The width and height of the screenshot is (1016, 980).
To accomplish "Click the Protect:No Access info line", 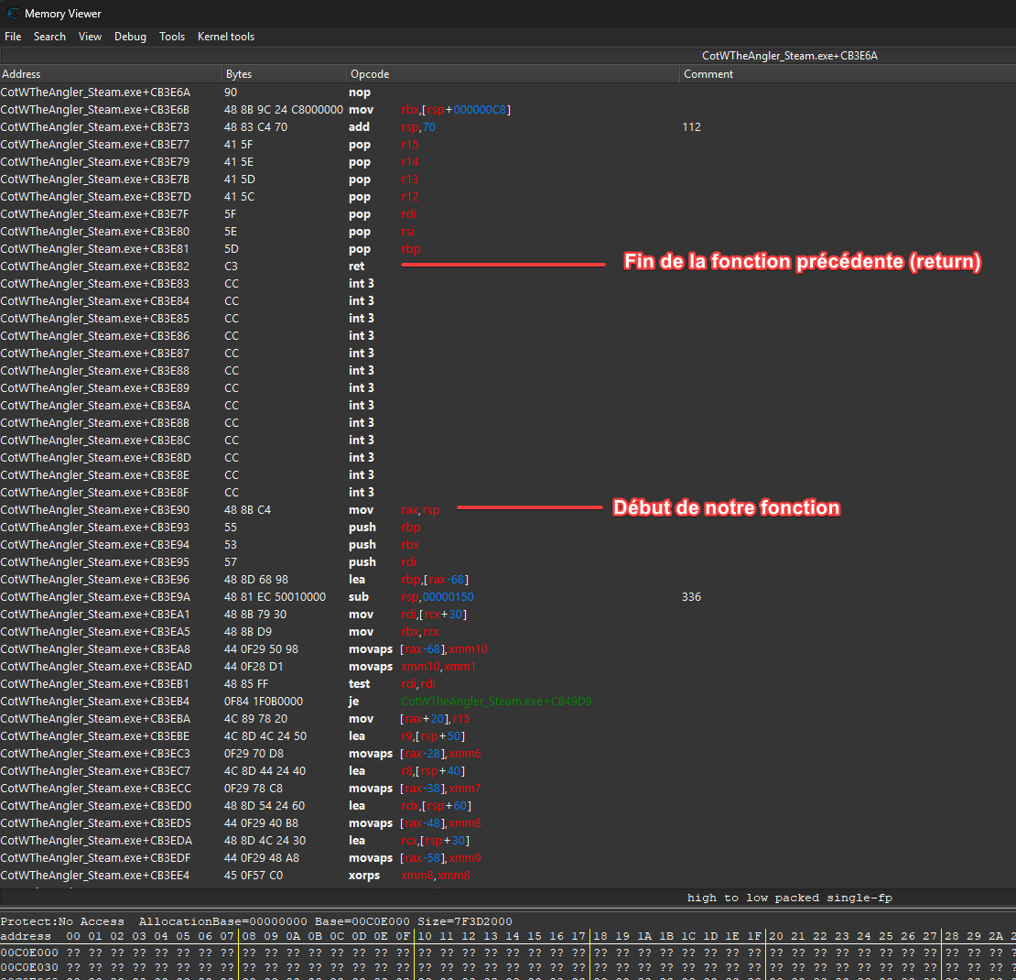I will pyautogui.click(x=256, y=921).
